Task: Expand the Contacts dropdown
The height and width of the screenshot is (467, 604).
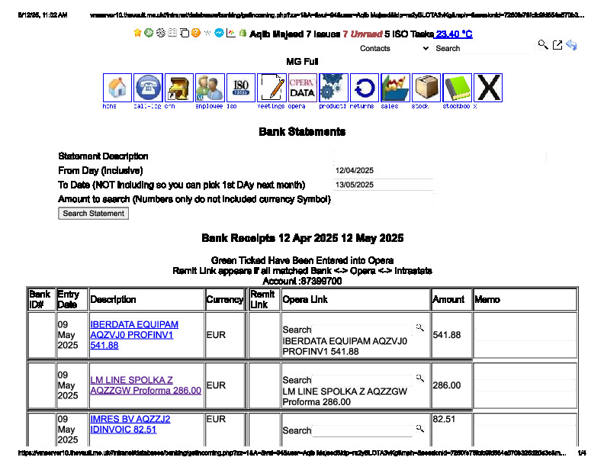Action: [394, 48]
